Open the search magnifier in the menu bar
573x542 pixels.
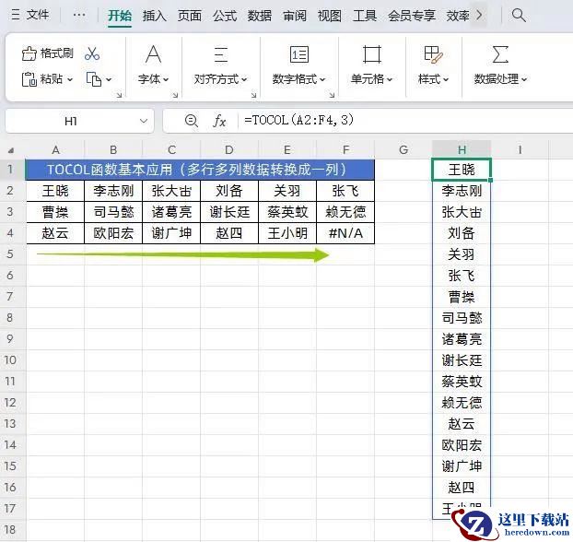click(x=519, y=15)
